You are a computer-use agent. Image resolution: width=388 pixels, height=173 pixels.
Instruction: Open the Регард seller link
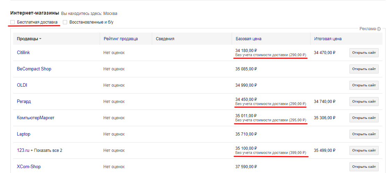coord(24,101)
